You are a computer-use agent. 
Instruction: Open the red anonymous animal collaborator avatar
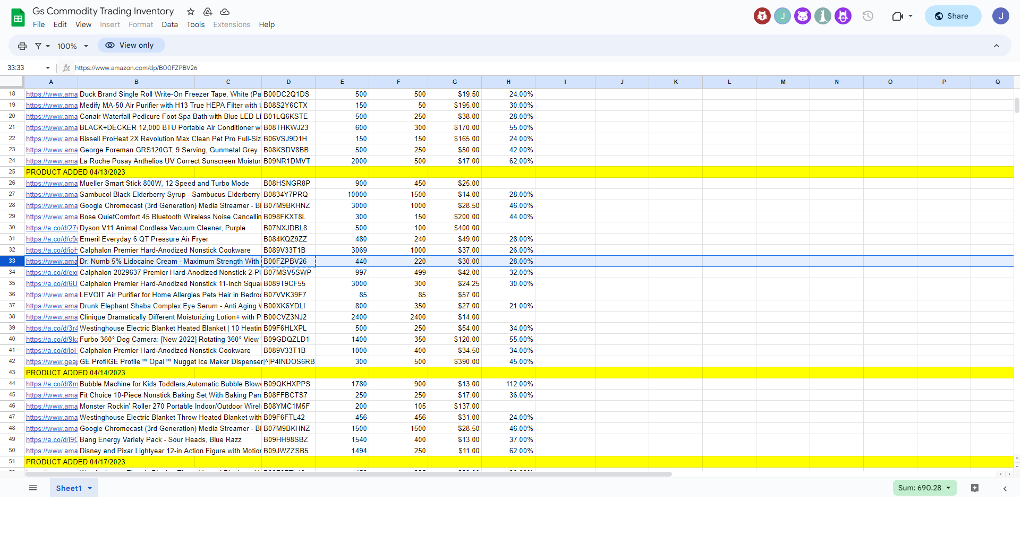pos(762,16)
